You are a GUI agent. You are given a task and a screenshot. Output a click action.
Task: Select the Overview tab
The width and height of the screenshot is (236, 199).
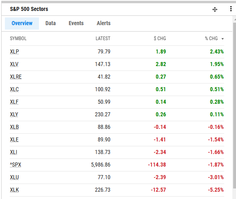[x=22, y=24]
